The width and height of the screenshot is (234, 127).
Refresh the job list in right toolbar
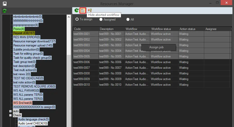tap(77, 11)
